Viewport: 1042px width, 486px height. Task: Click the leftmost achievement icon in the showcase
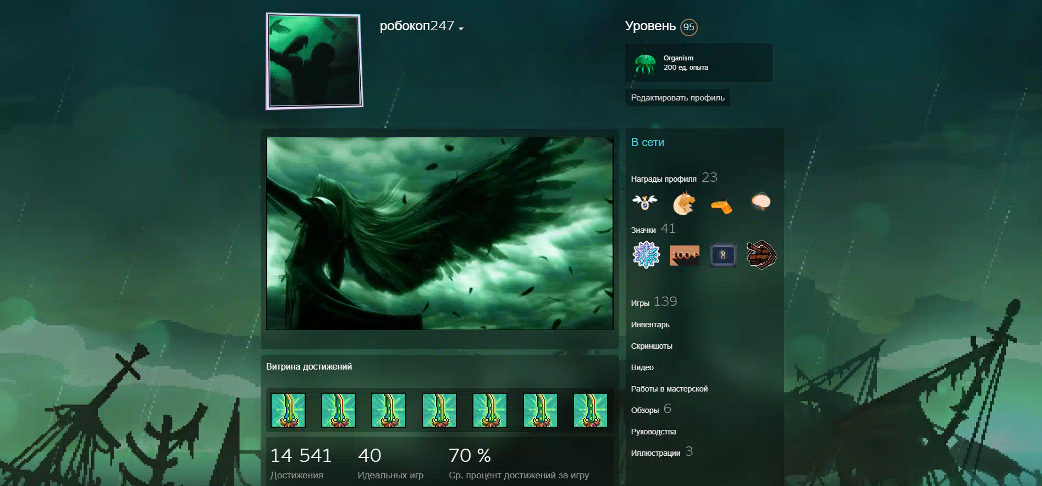288,410
